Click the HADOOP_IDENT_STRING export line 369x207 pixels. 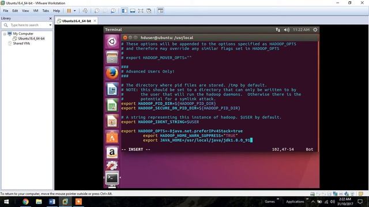(x=160, y=122)
